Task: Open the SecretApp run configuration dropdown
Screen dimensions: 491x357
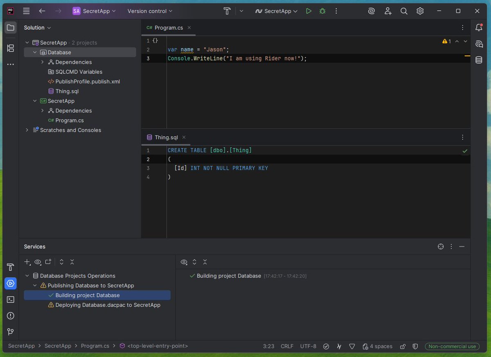Action: pos(276,11)
